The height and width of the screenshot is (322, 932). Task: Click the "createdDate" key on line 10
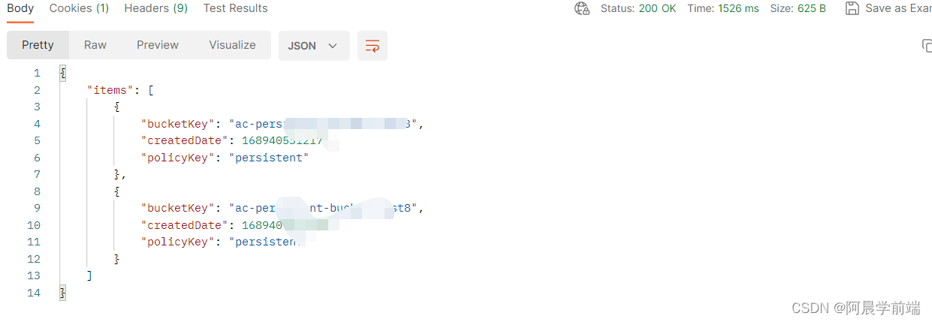(183, 225)
